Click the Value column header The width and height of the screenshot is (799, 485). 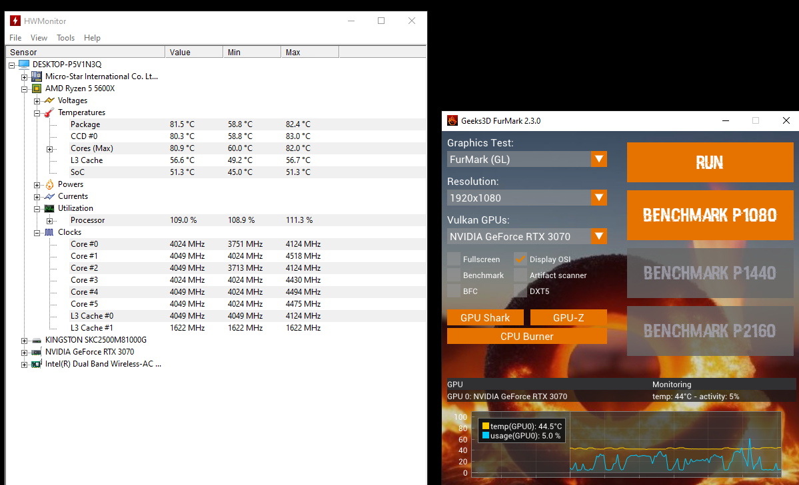[194, 52]
